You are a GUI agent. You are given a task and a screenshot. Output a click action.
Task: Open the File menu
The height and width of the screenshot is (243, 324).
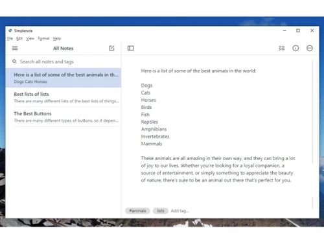(x=10, y=38)
